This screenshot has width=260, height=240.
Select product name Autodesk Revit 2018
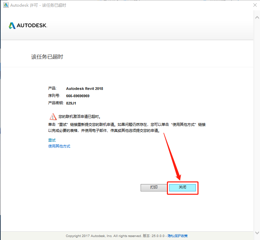coord(84,89)
